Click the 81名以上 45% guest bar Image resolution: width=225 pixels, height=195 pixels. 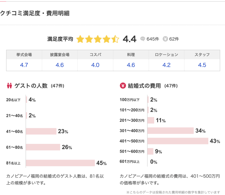61,163
